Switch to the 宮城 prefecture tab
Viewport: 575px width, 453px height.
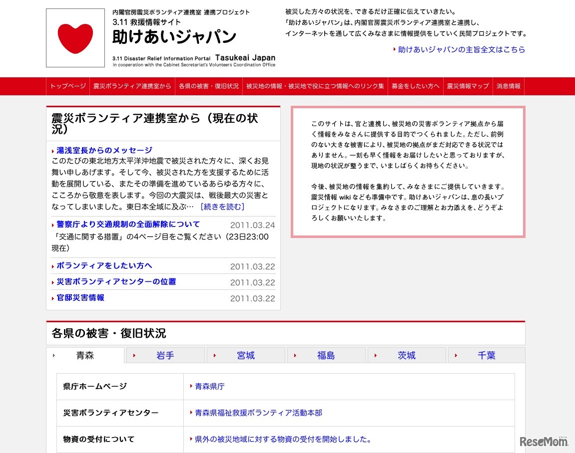coord(246,355)
